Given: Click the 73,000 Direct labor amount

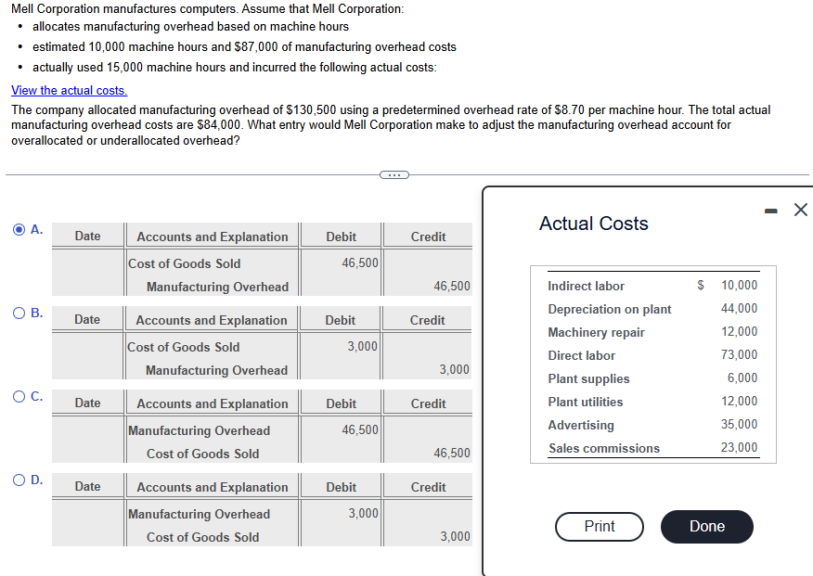Looking at the screenshot, I should (740, 355).
